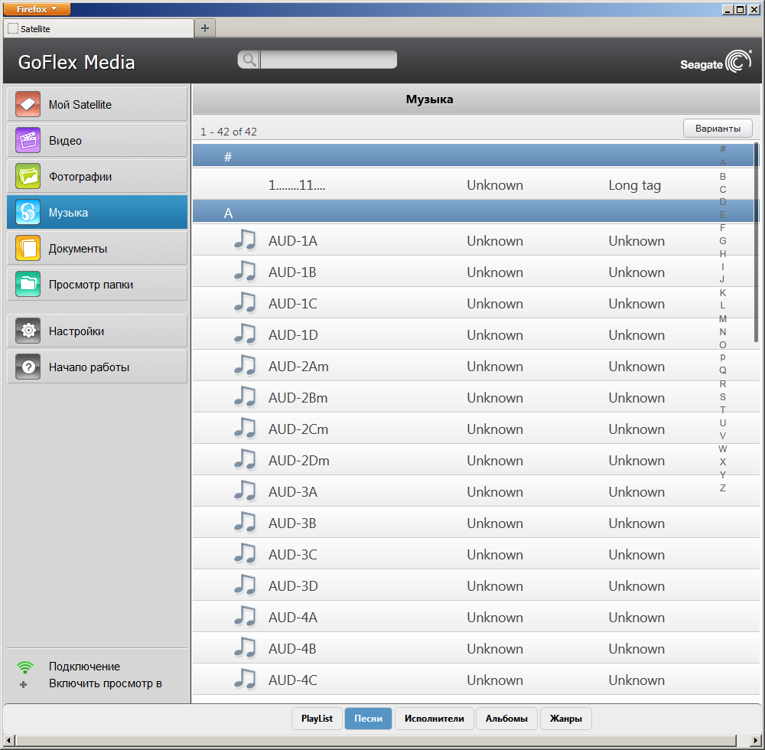The image size is (765, 750).
Task: Switch to the PlayList tab
Action: click(x=317, y=719)
